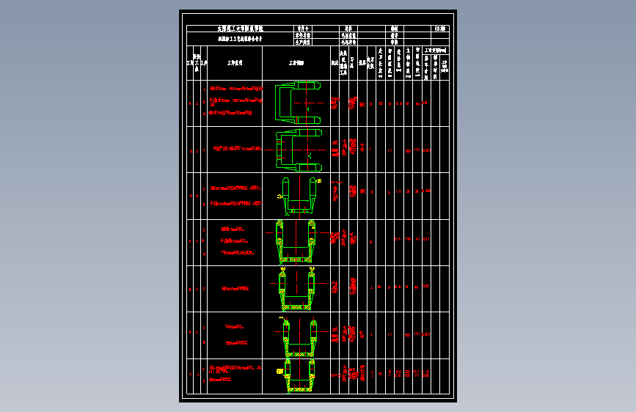Click the red process description in the fifth row

tap(235, 288)
